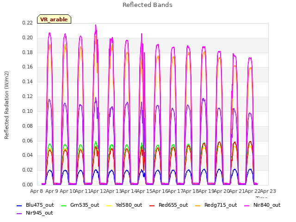The width and height of the screenshot is (296, 222).
Task: Click the Apr 12 x-axis tick label
Action: (99, 191)
